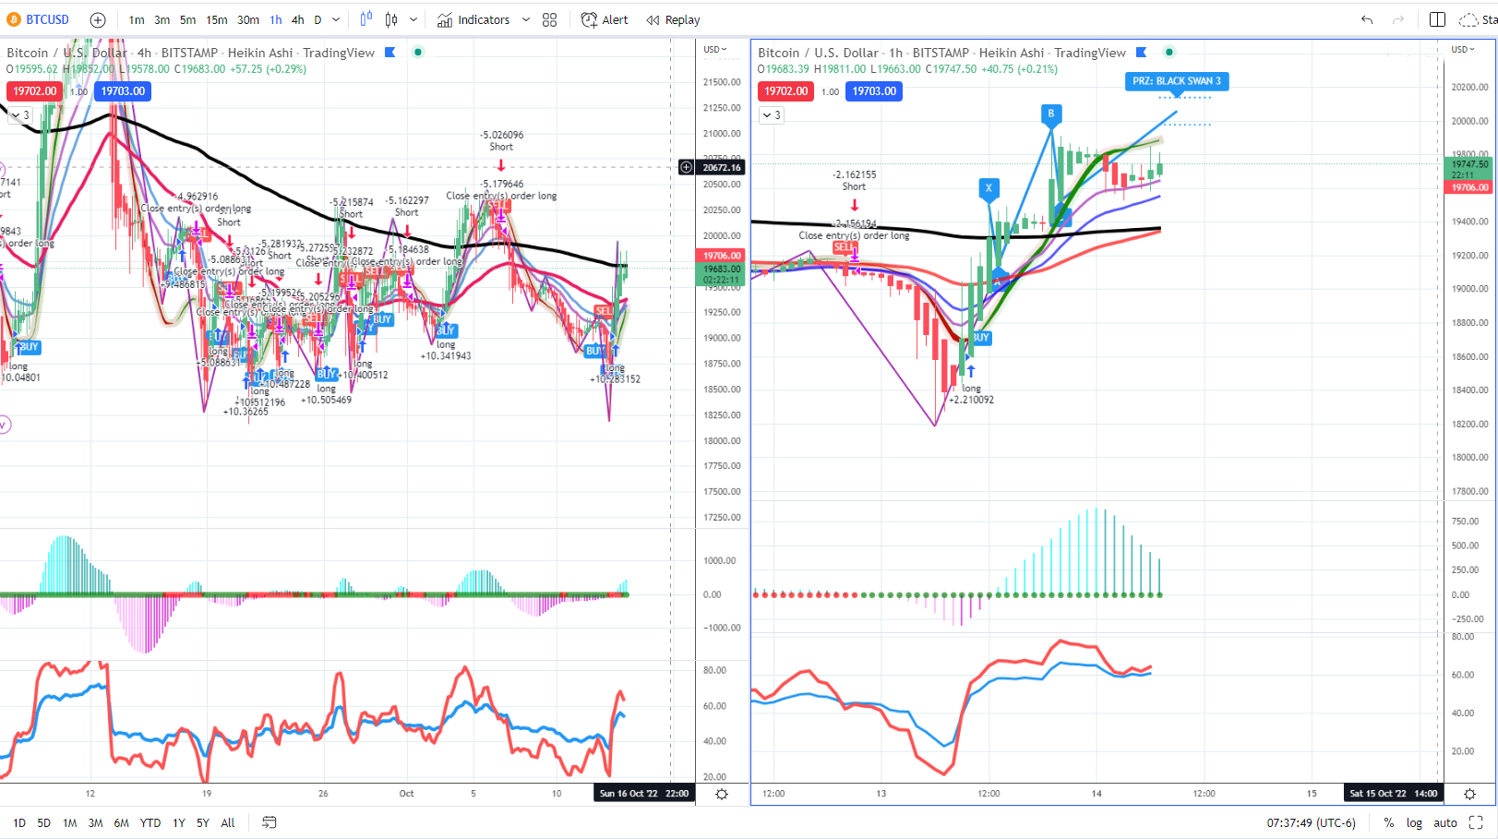
Task: Open chart settings gear on the 4h chart
Action: pos(722,794)
